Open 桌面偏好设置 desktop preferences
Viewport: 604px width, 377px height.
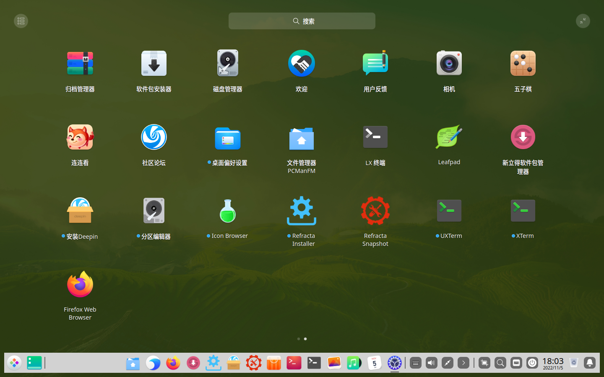pyautogui.click(x=228, y=137)
